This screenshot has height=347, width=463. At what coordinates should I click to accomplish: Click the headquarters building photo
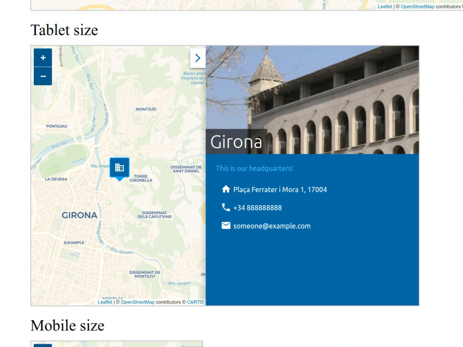point(313,100)
